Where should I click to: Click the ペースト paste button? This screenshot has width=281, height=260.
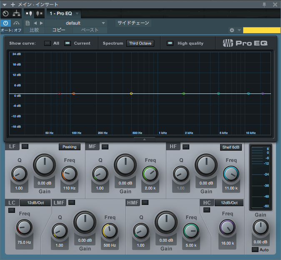pyautogui.click(x=90, y=30)
